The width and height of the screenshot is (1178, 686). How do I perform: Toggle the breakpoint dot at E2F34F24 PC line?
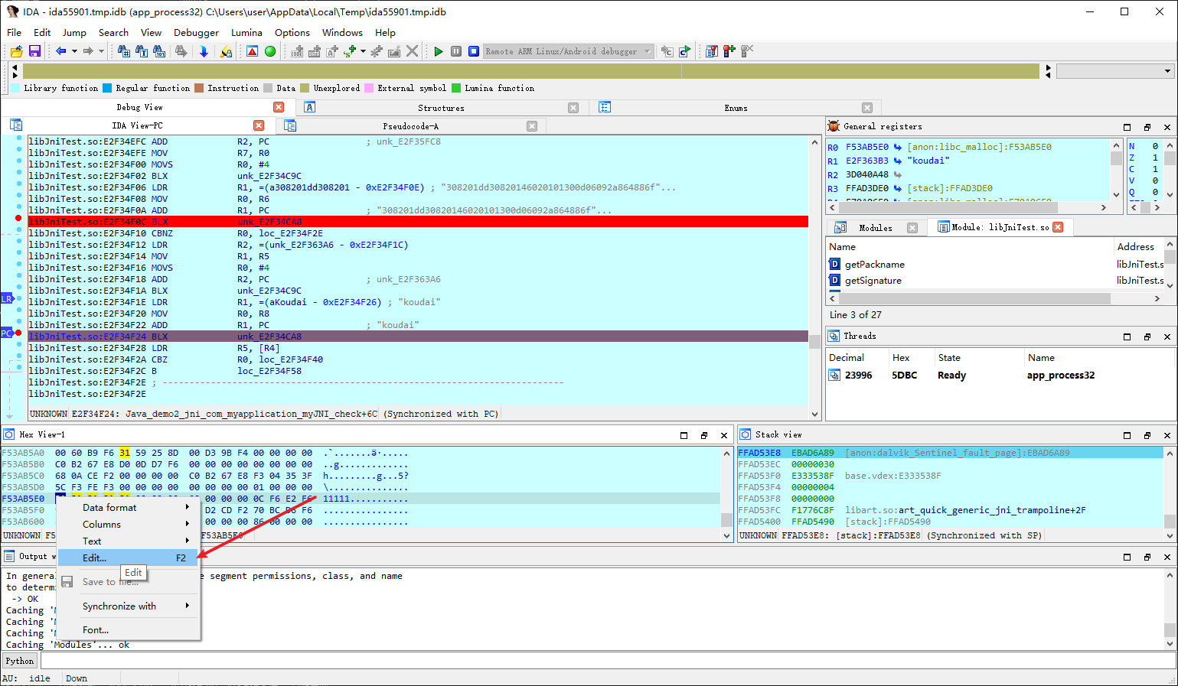pyautogui.click(x=18, y=333)
